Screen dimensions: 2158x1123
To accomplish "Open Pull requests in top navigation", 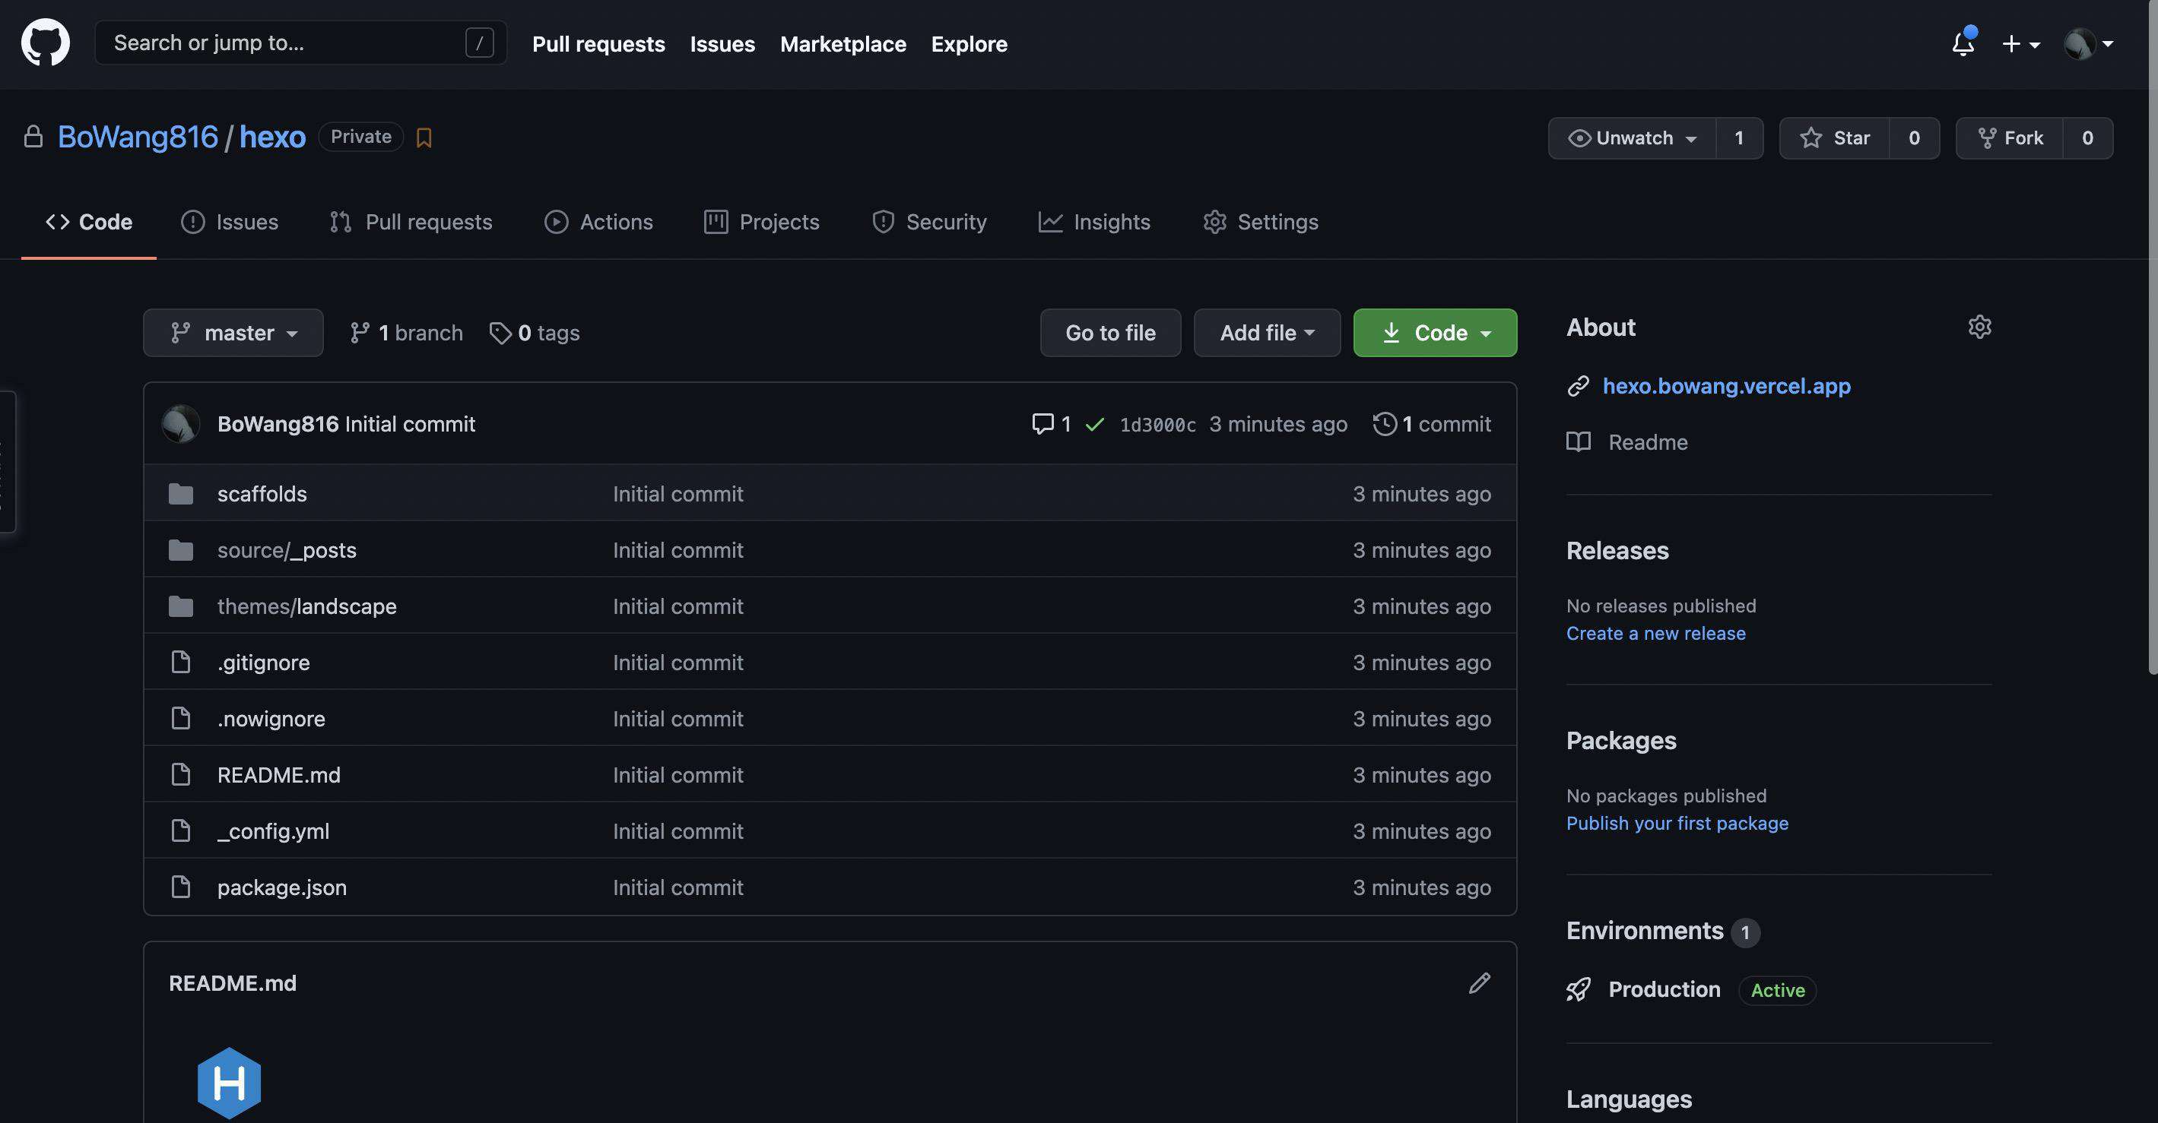I will (598, 43).
